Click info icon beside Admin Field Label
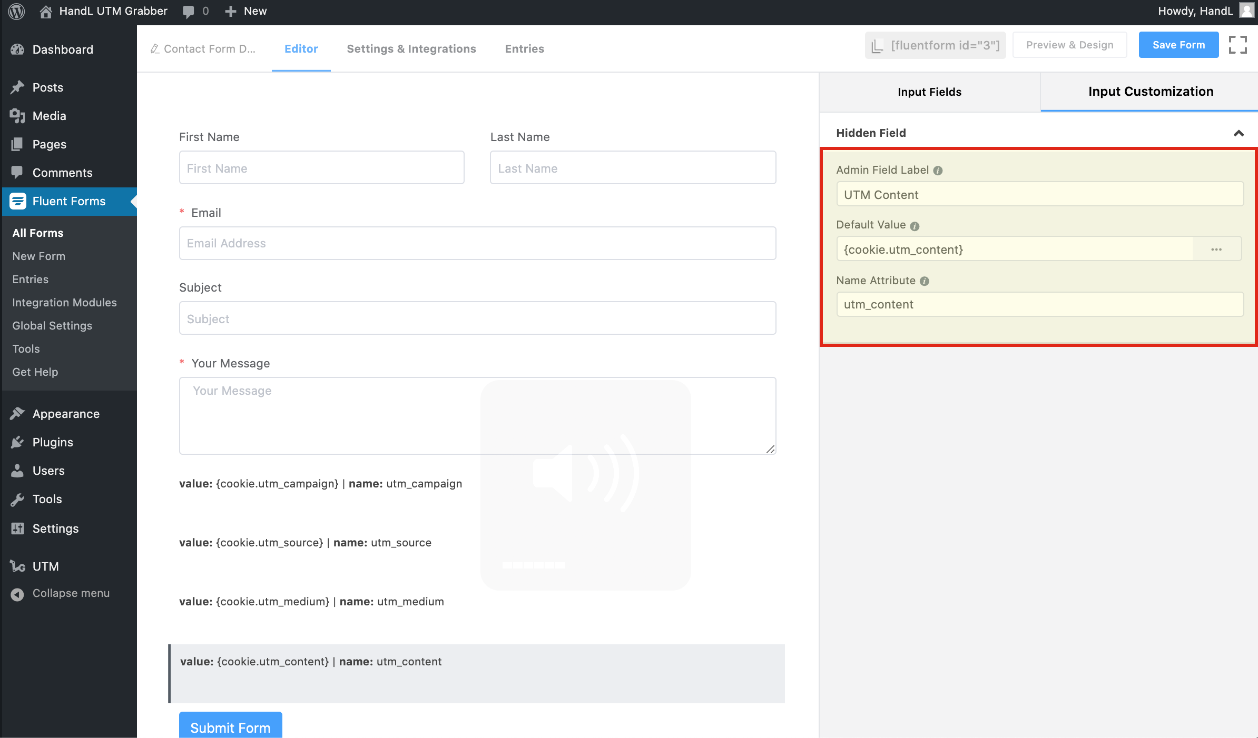1258x738 pixels. 938,171
